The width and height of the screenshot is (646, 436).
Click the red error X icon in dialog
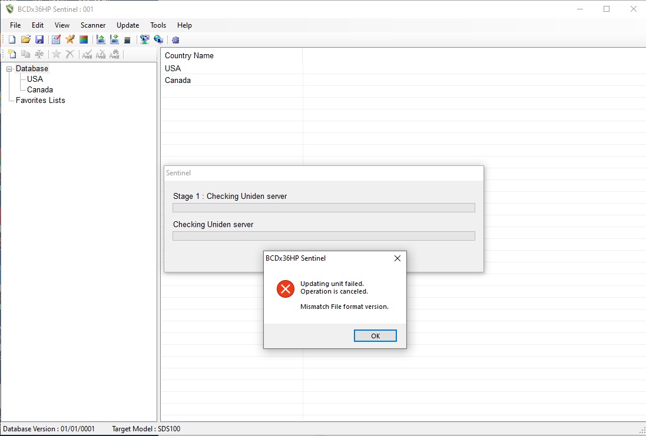[x=286, y=289]
